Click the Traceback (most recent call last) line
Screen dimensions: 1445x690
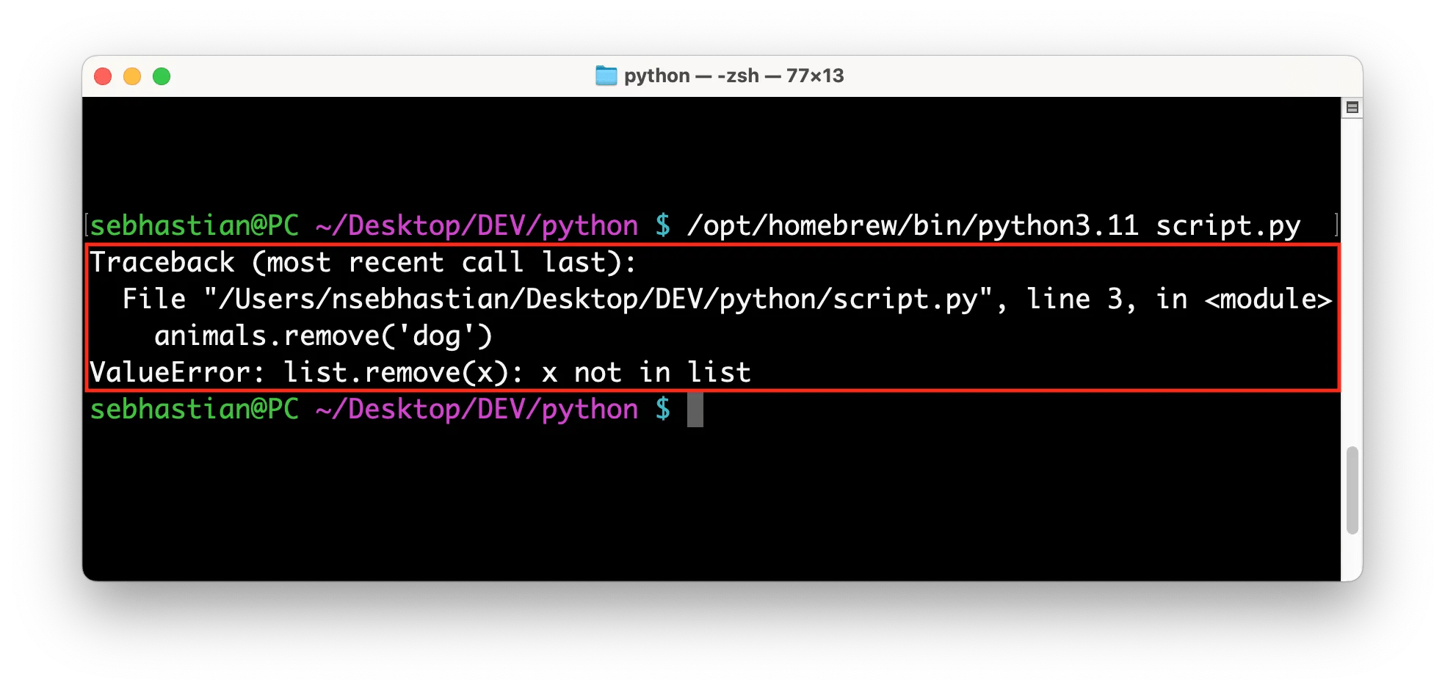point(364,261)
